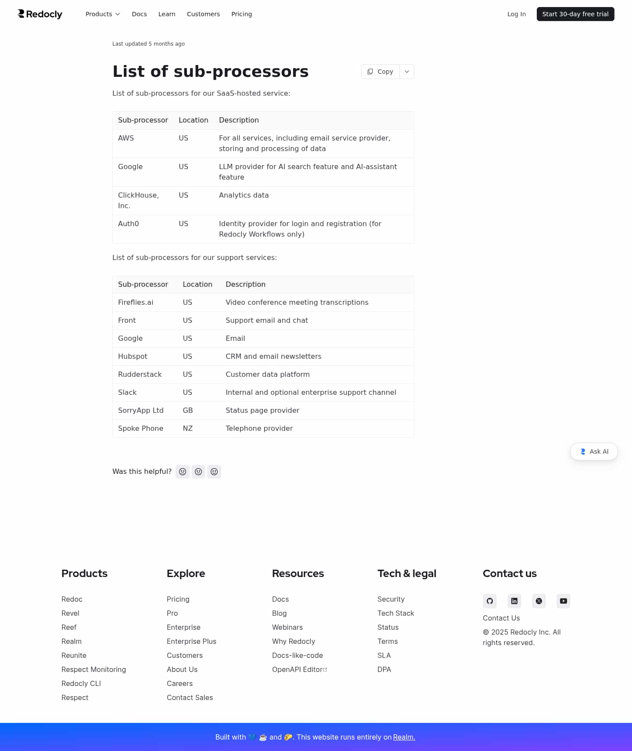Click the Copy page button
The image size is (632, 751).
[x=381, y=72]
